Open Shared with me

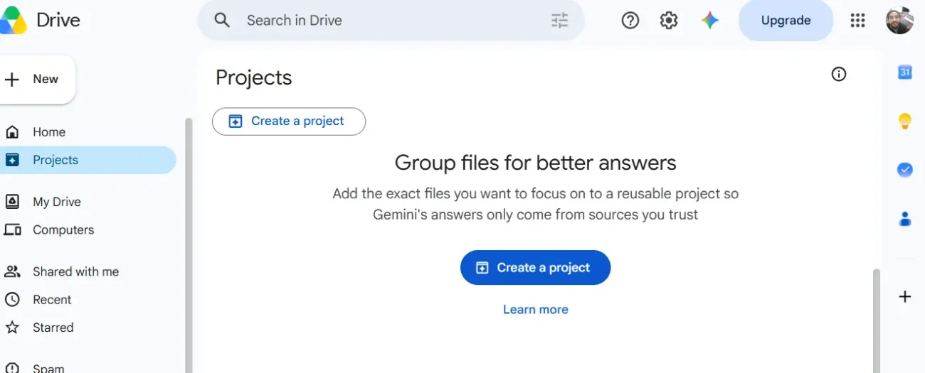click(x=88, y=271)
